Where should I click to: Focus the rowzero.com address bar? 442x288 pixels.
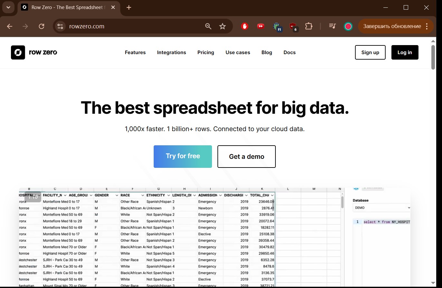pyautogui.click(x=135, y=26)
